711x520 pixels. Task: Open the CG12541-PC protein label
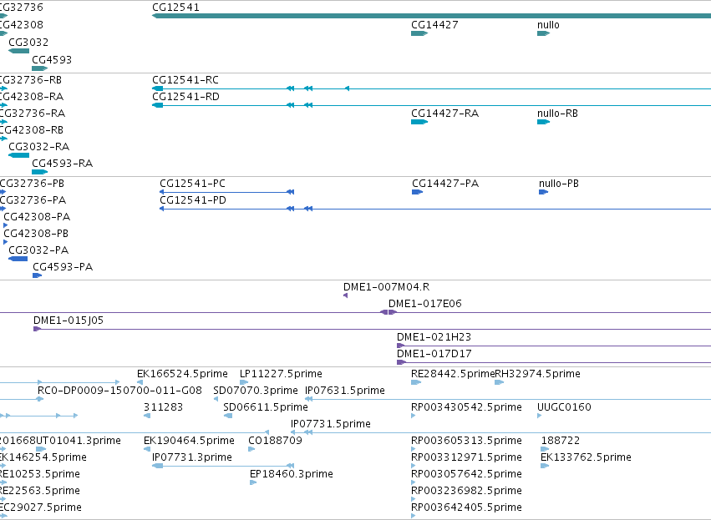(192, 184)
